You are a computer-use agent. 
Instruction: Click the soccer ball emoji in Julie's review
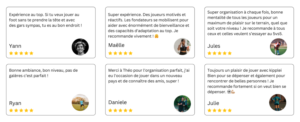229,92
